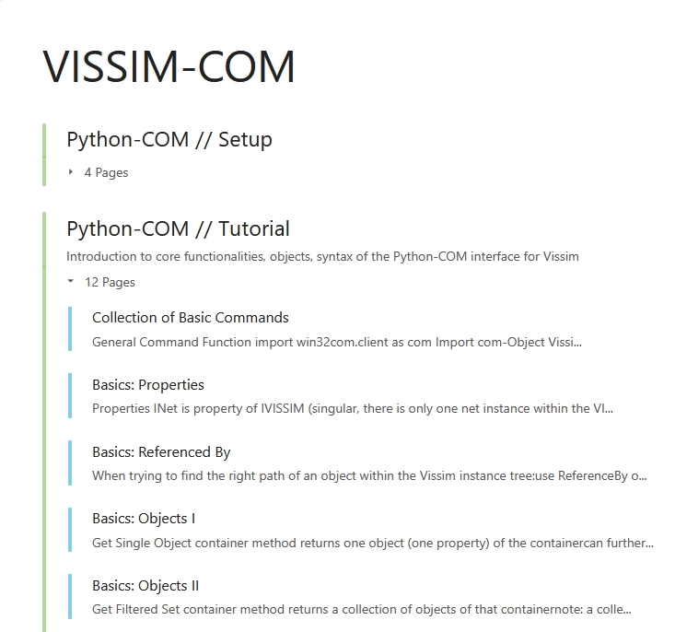Image resolution: width=675 pixels, height=632 pixels.
Task: Click the preview text starting "When trying to find"
Action: pos(369,476)
